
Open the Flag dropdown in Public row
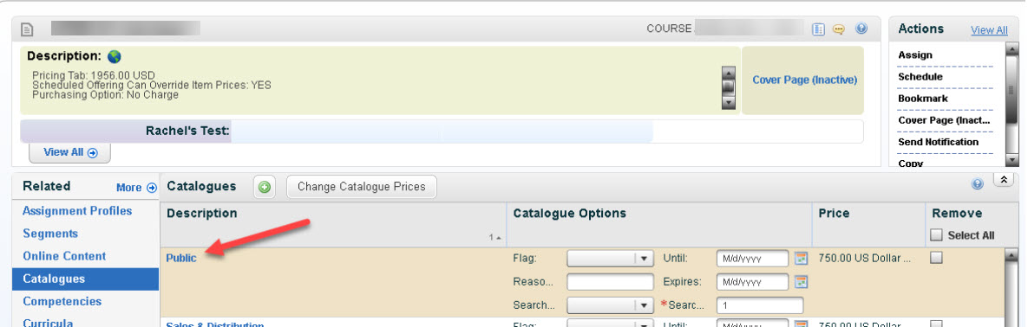point(611,259)
